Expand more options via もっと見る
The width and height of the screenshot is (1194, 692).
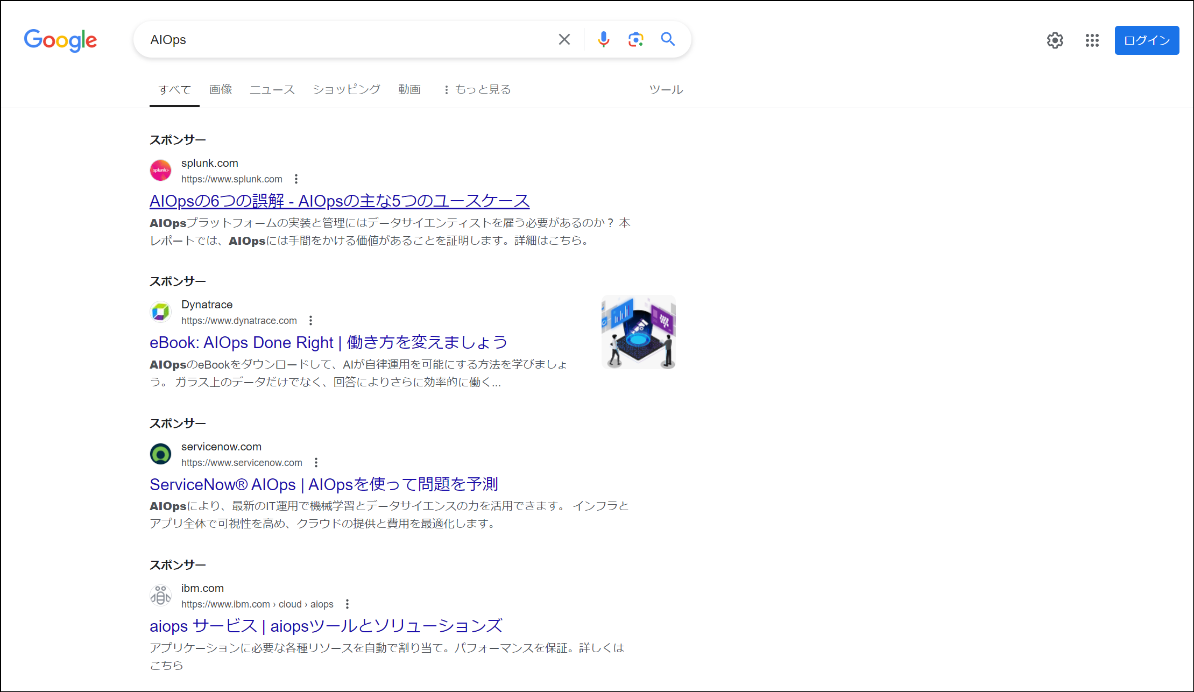[477, 89]
